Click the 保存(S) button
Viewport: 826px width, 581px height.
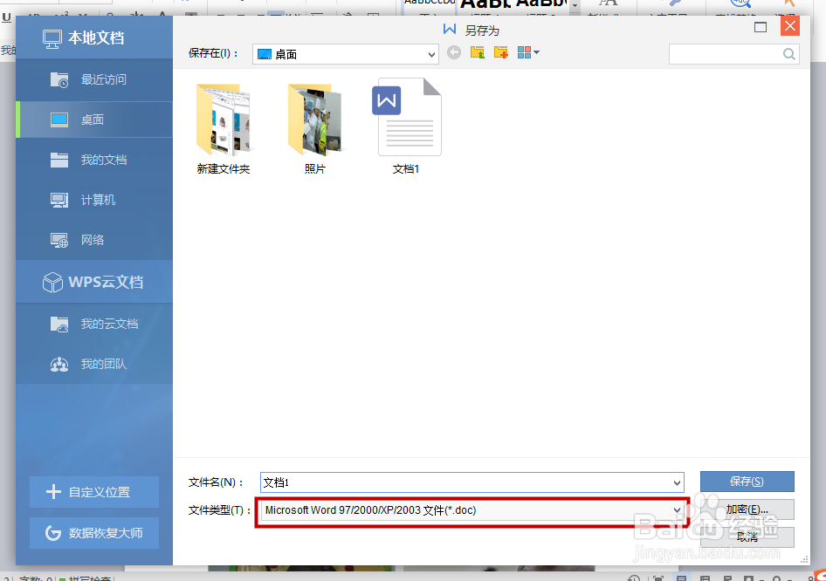[x=747, y=482]
